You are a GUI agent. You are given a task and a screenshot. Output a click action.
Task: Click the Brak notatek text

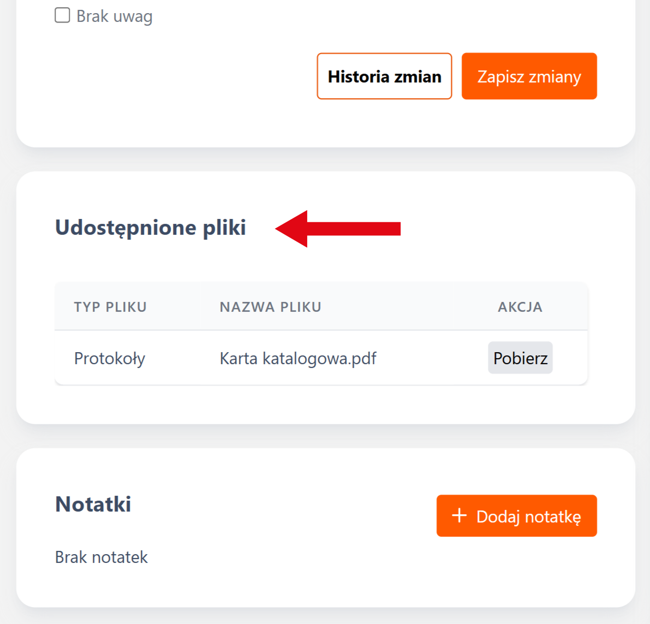pyautogui.click(x=102, y=557)
